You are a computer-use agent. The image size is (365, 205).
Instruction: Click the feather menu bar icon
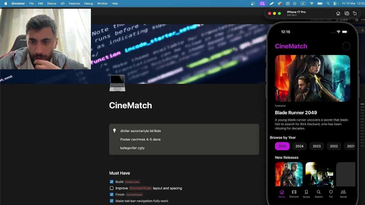[272, 3]
